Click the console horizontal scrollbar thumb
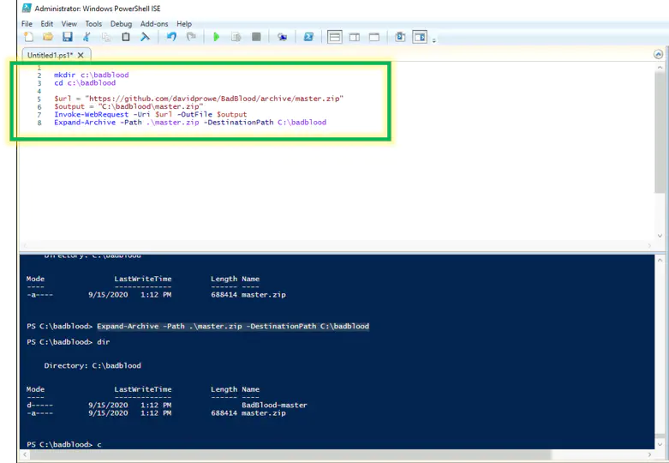The height and width of the screenshot is (463, 669). pyautogui.click(x=290, y=455)
